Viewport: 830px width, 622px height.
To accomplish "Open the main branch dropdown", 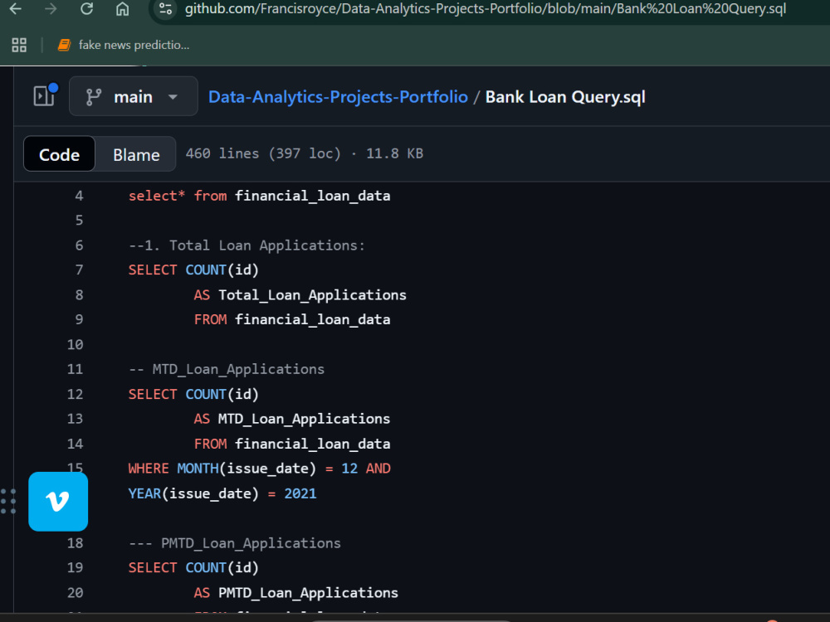I will [x=133, y=96].
